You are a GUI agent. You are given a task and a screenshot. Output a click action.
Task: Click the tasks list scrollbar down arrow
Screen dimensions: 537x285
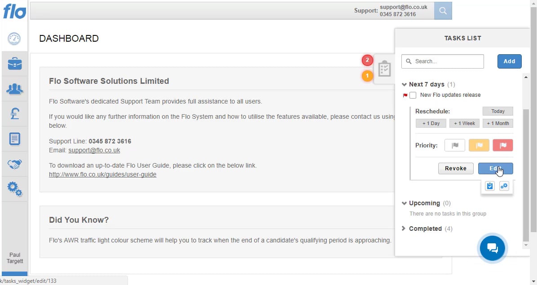click(526, 245)
